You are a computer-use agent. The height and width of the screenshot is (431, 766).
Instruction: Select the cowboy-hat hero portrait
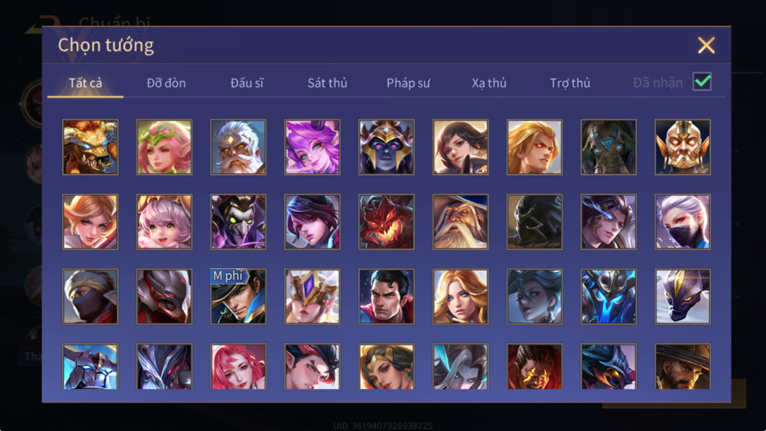click(x=683, y=366)
